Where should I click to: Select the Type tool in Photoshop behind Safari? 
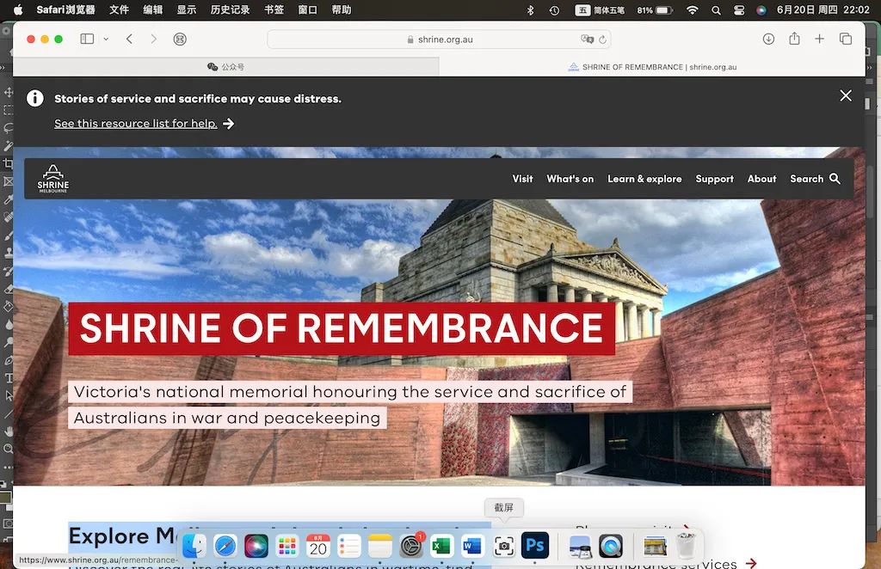(x=8, y=377)
